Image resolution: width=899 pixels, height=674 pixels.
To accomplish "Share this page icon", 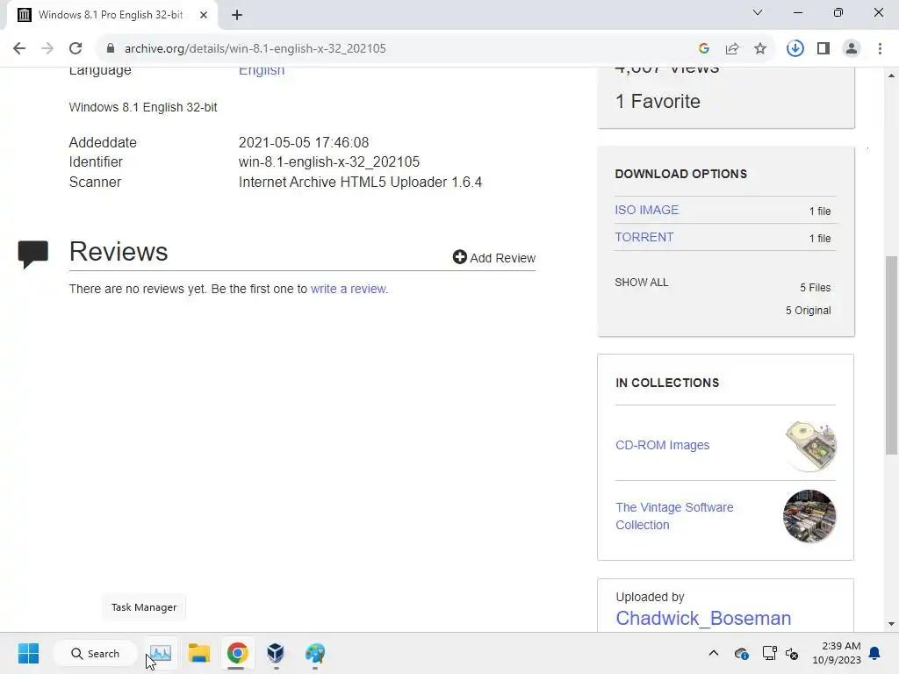I will click(732, 49).
